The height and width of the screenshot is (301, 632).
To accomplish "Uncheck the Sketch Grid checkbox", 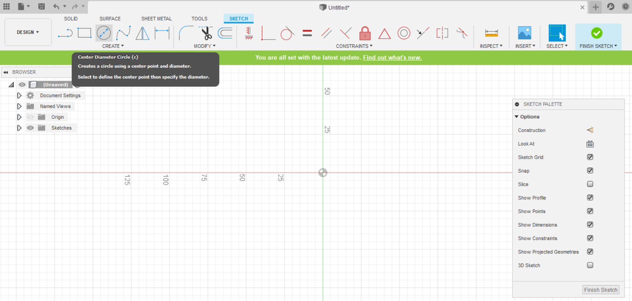I will [x=590, y=157].
